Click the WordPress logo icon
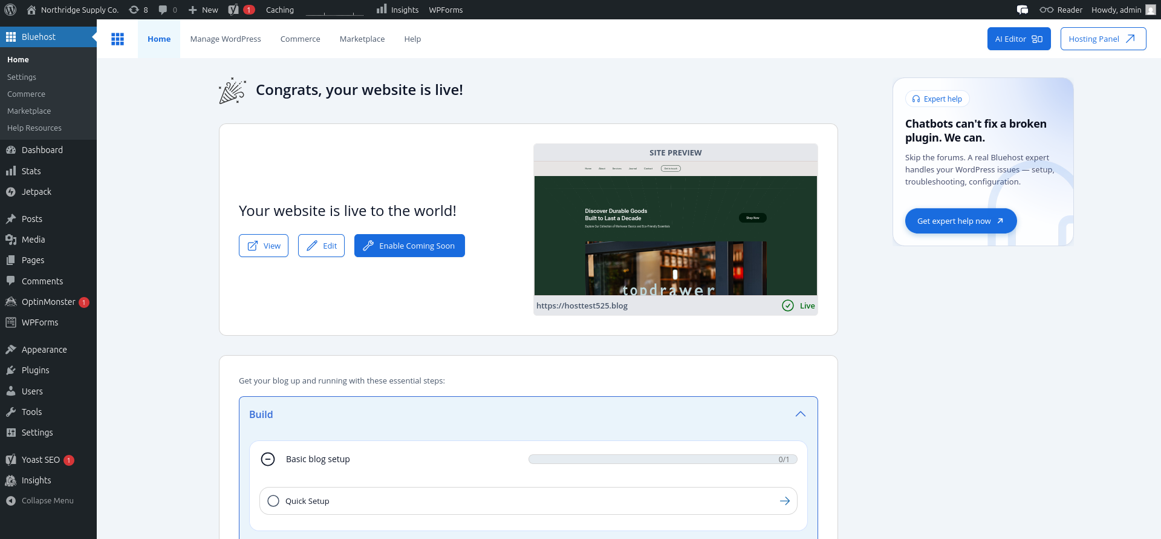The height and width of the screenshot is (539, 1161). click(x=10, y=10)
